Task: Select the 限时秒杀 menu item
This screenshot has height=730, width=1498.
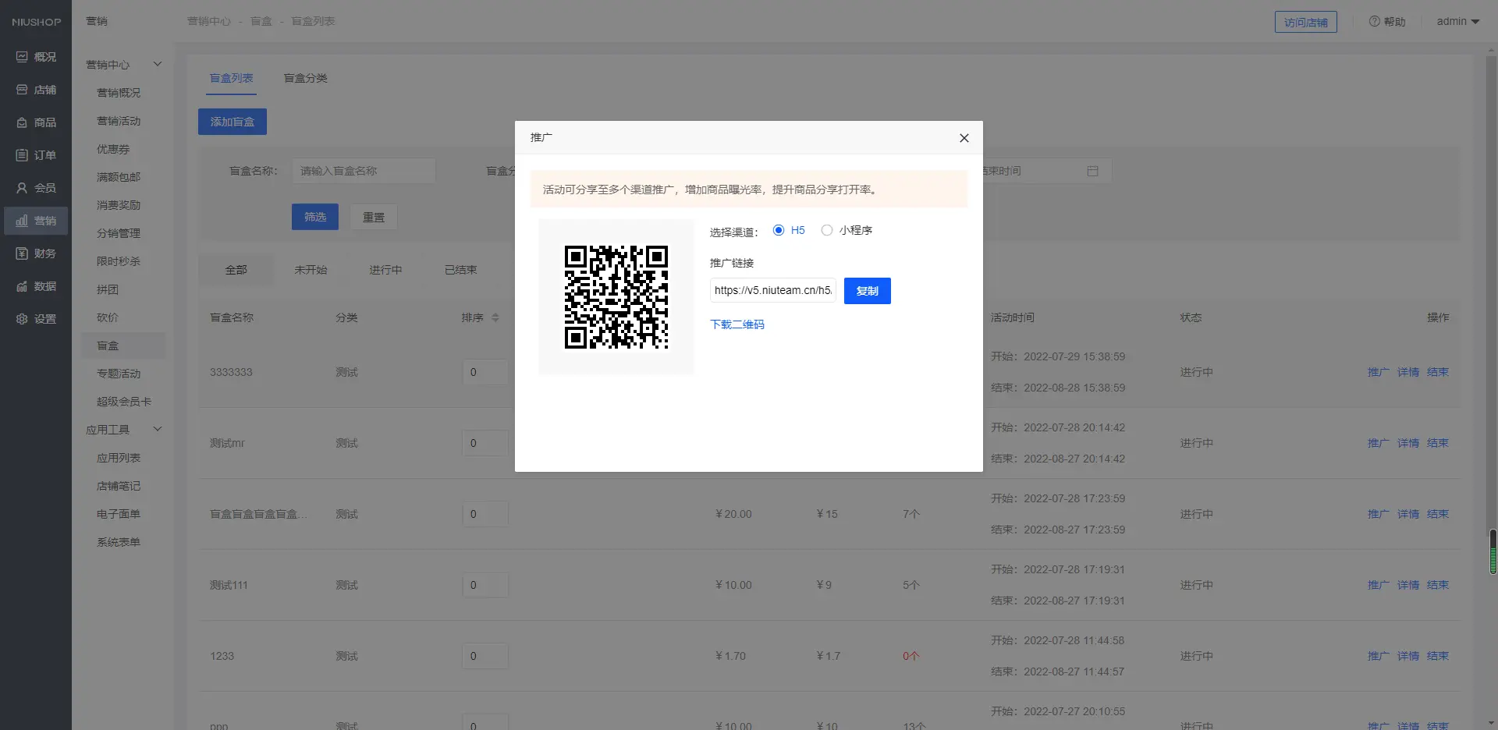Action: [x=119, y=261]
